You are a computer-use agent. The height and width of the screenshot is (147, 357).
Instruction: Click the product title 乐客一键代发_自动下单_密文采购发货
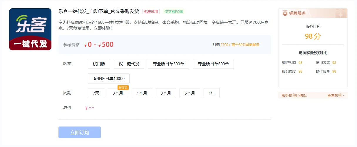(x=99, y=11)
